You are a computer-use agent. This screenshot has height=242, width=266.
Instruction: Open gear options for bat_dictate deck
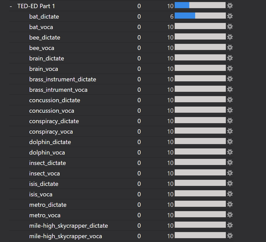click(x=230, y=16)
